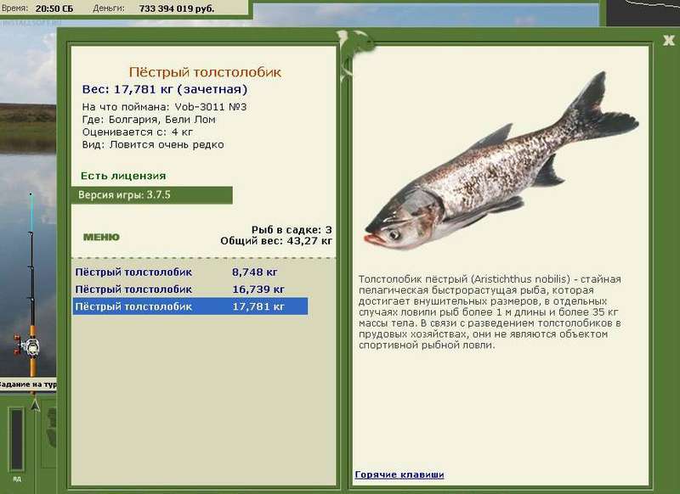Image resolution: width=680 pixels, height=494 pixels.
Task: Click the Рыб в садке: 3 counter
Action: click(x=292, y=230)
